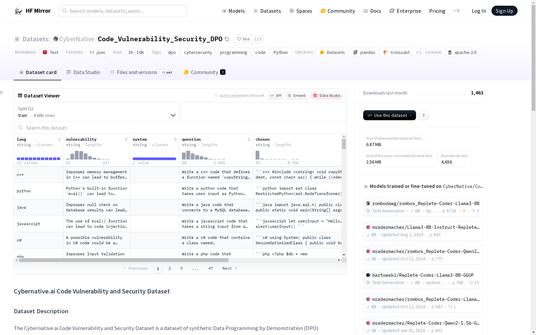Viewport: 536px width, 335px height.
Task: Select the javascript row lang cell
Action: coord(39,224)
